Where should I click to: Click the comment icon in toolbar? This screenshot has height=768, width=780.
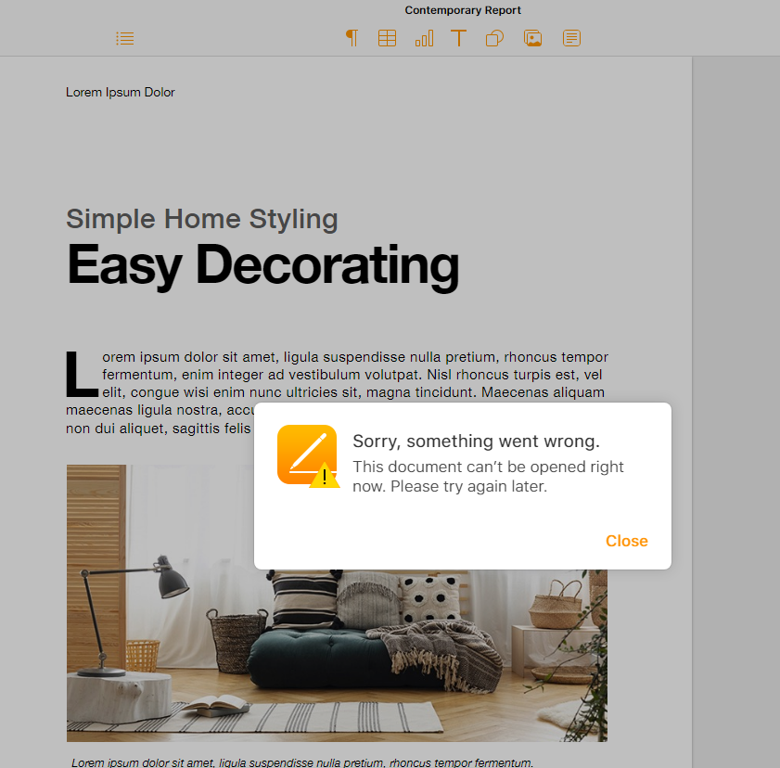(571, 38)
